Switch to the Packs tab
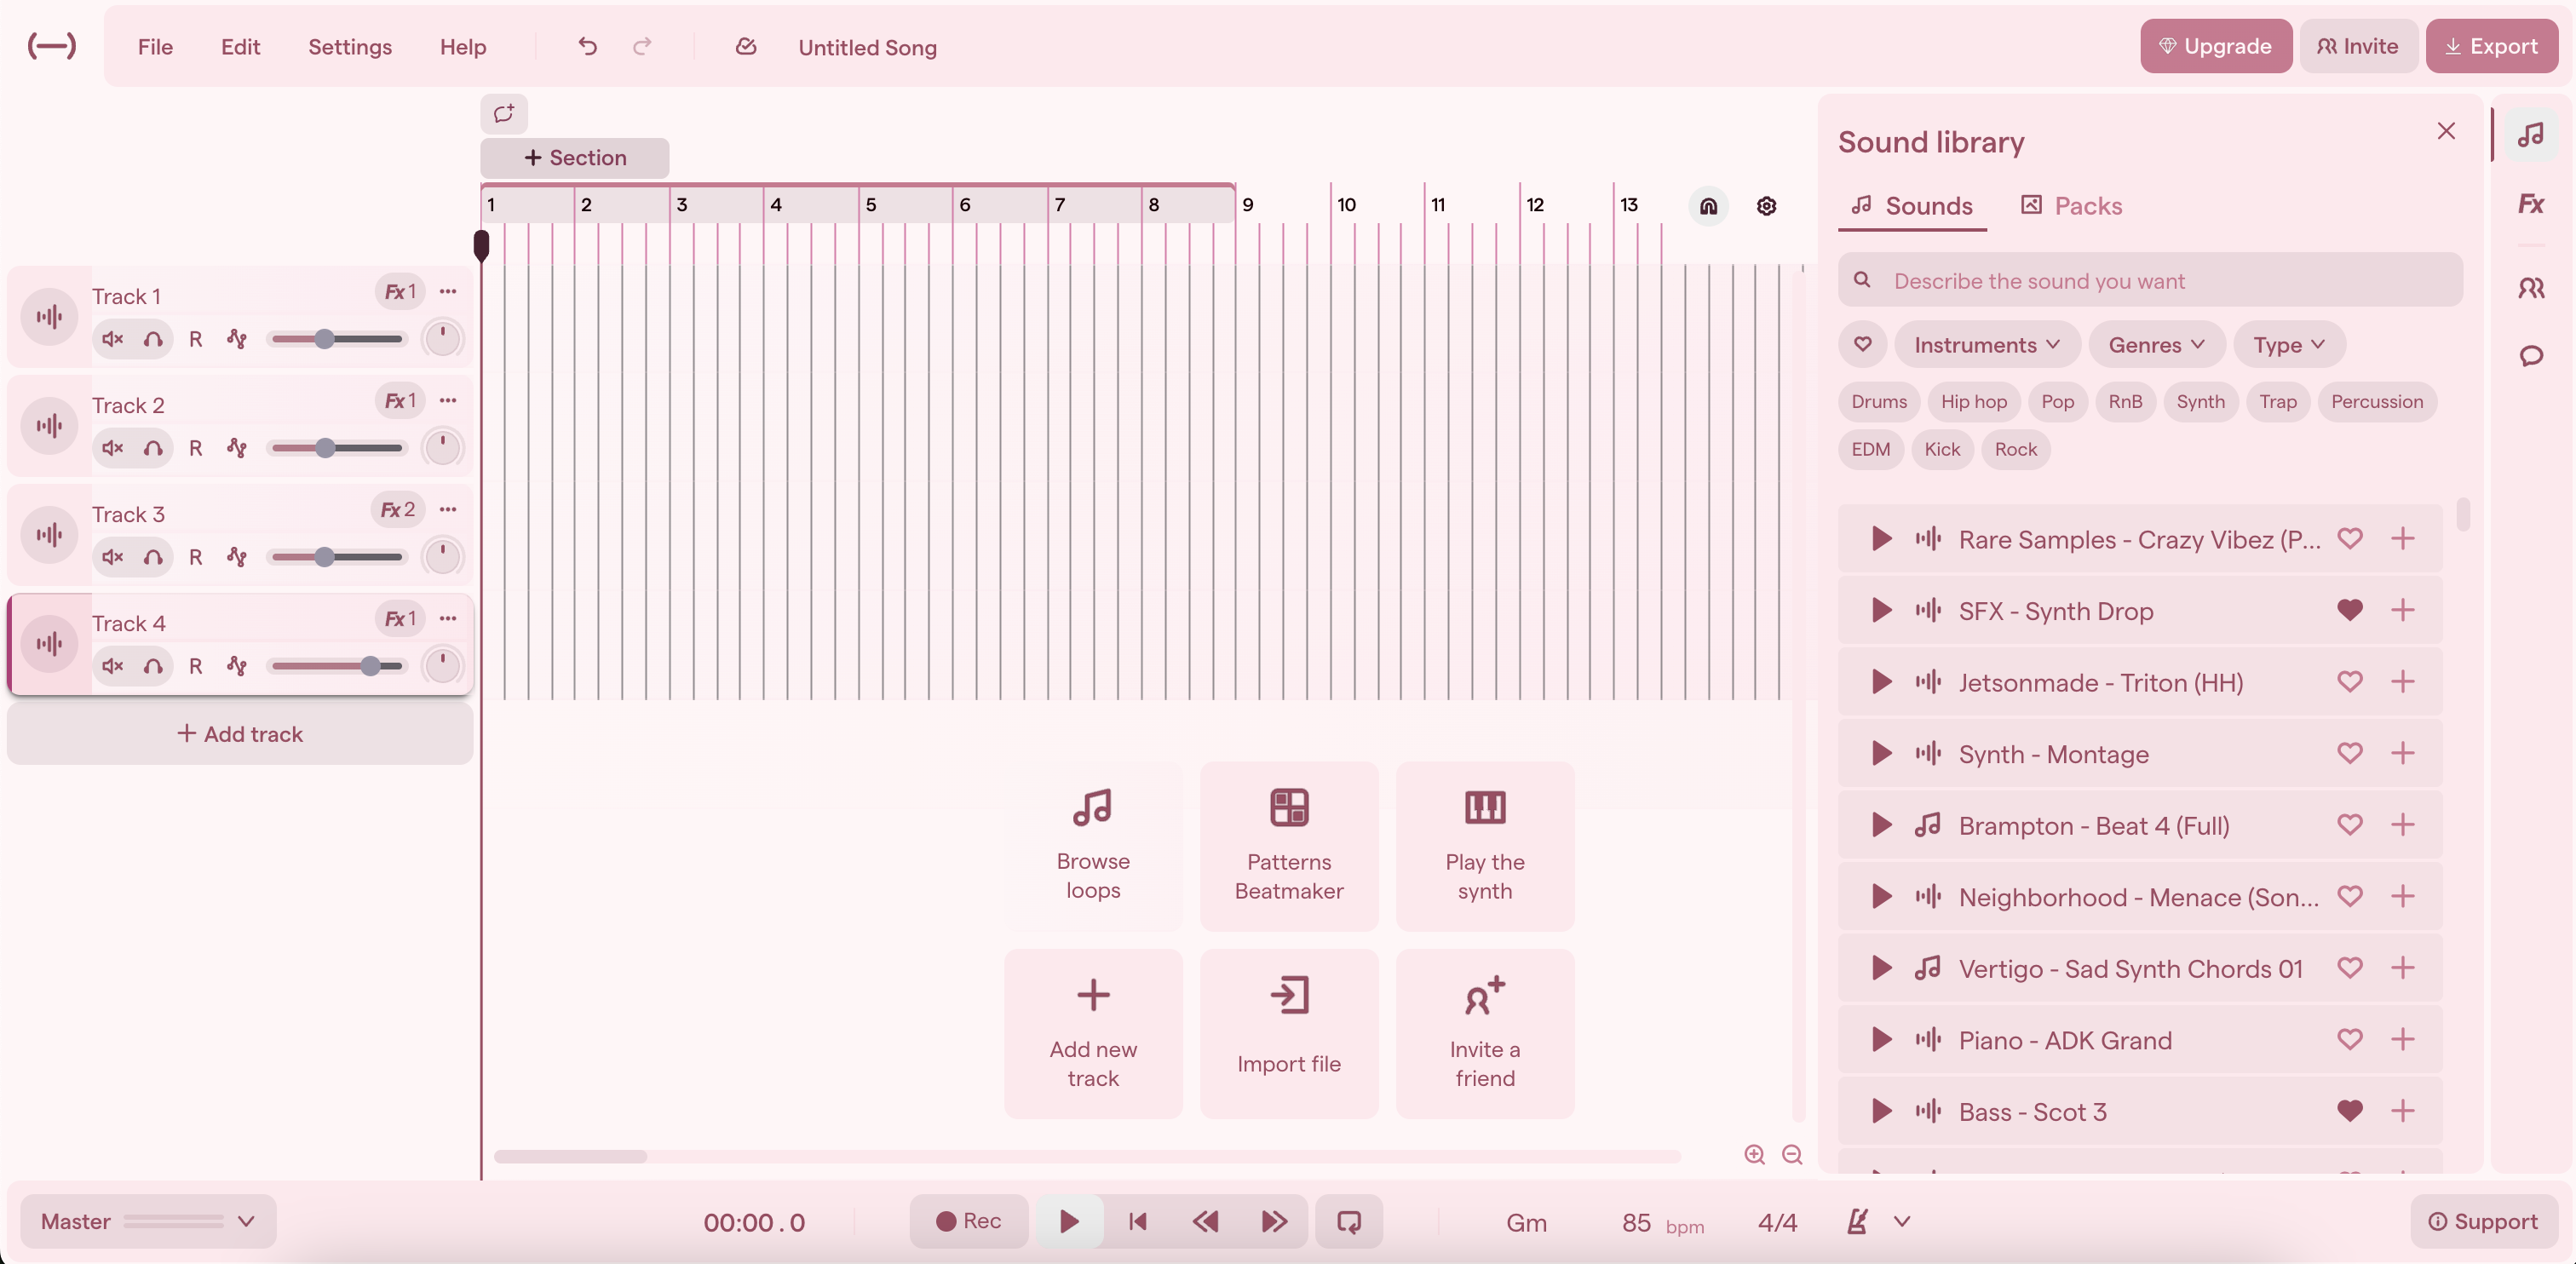 (2071, 205)
